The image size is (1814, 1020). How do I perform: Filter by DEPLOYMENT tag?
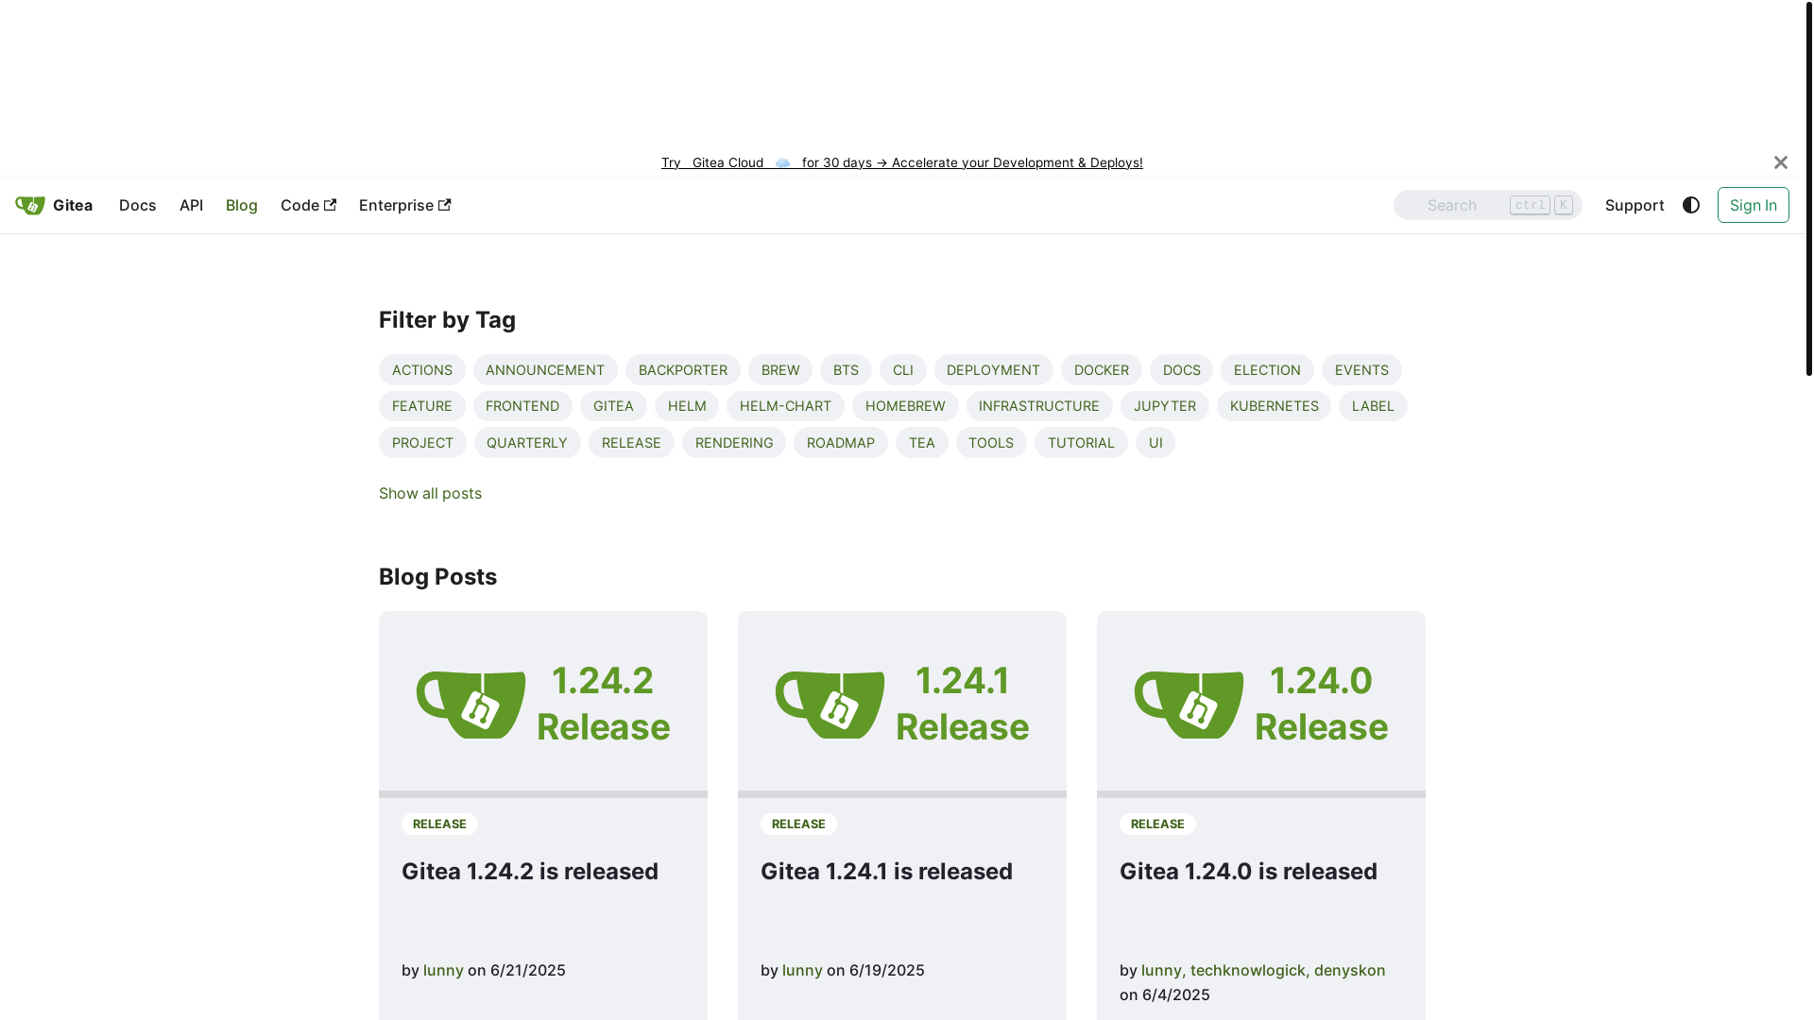(x=993, y=370)
